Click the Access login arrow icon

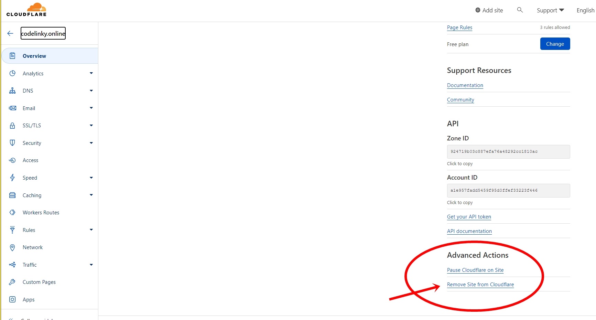pos(12,160)
